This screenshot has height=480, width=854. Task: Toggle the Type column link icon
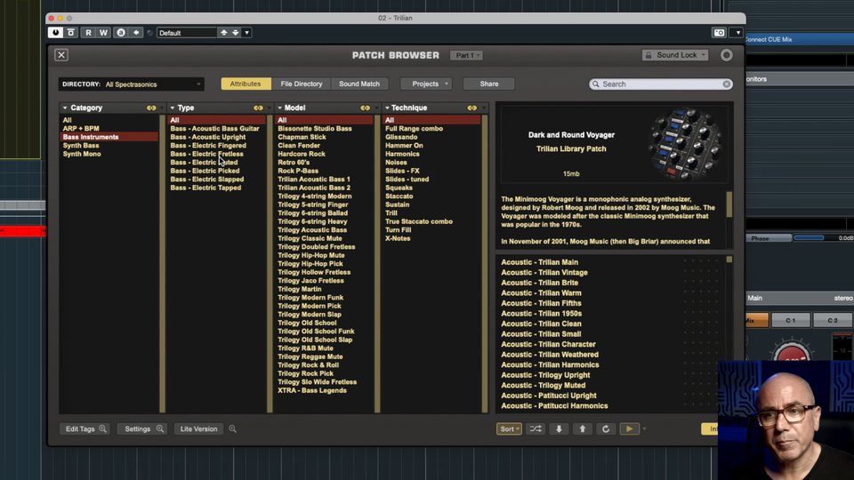pyautogui.click(x=258, y=108)
